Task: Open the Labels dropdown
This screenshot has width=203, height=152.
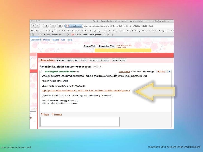Action: pos(105,60)
